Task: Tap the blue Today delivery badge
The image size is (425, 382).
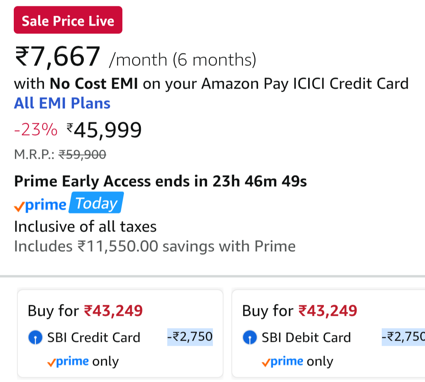Action: point(96,203)
